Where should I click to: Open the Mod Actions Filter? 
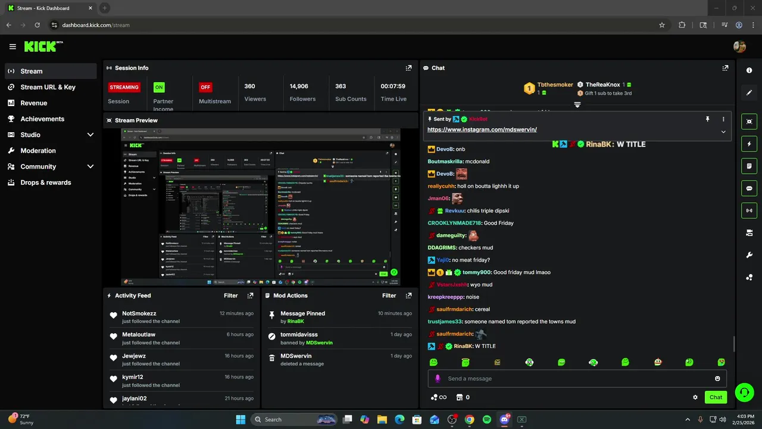(389, 296)
